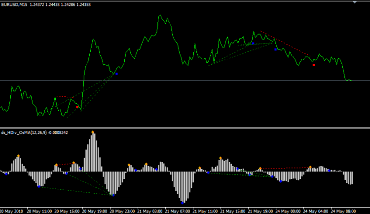The width and height of the screenshot is (370, 214).
Task: Click the orange diamond atop the tallest histogram peak
Action: 93,132
